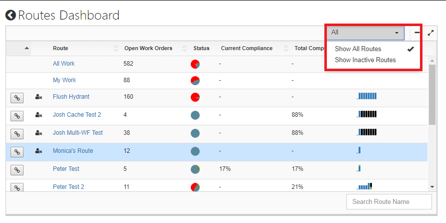Sort by the Current Compliance column

[247, 49]
